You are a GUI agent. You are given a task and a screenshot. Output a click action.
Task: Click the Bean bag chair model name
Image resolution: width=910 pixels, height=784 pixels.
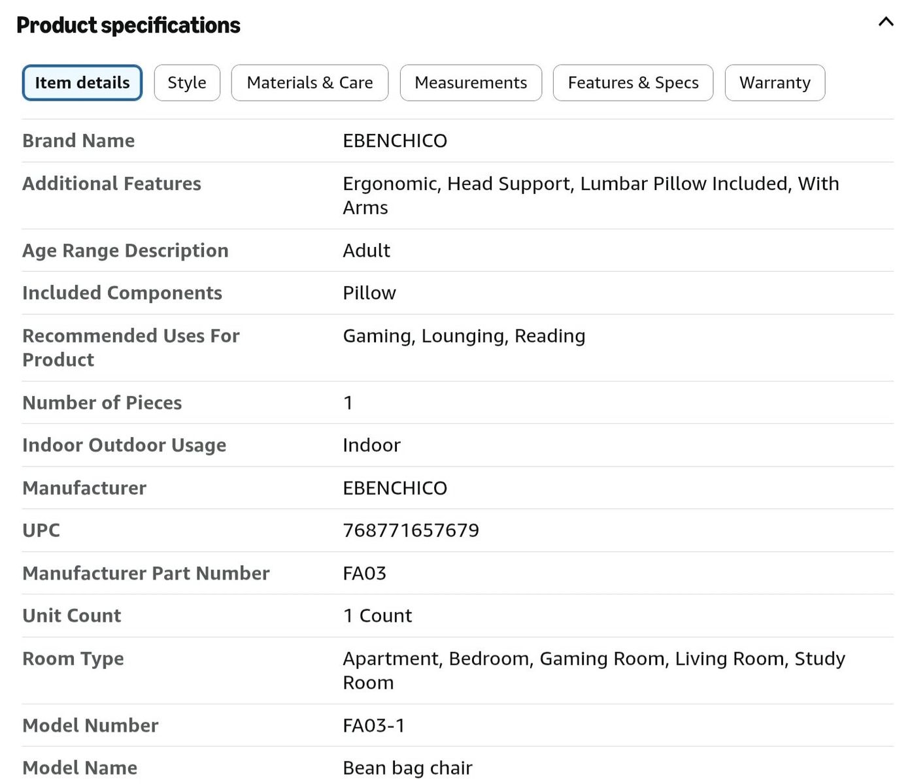[407, 768]
